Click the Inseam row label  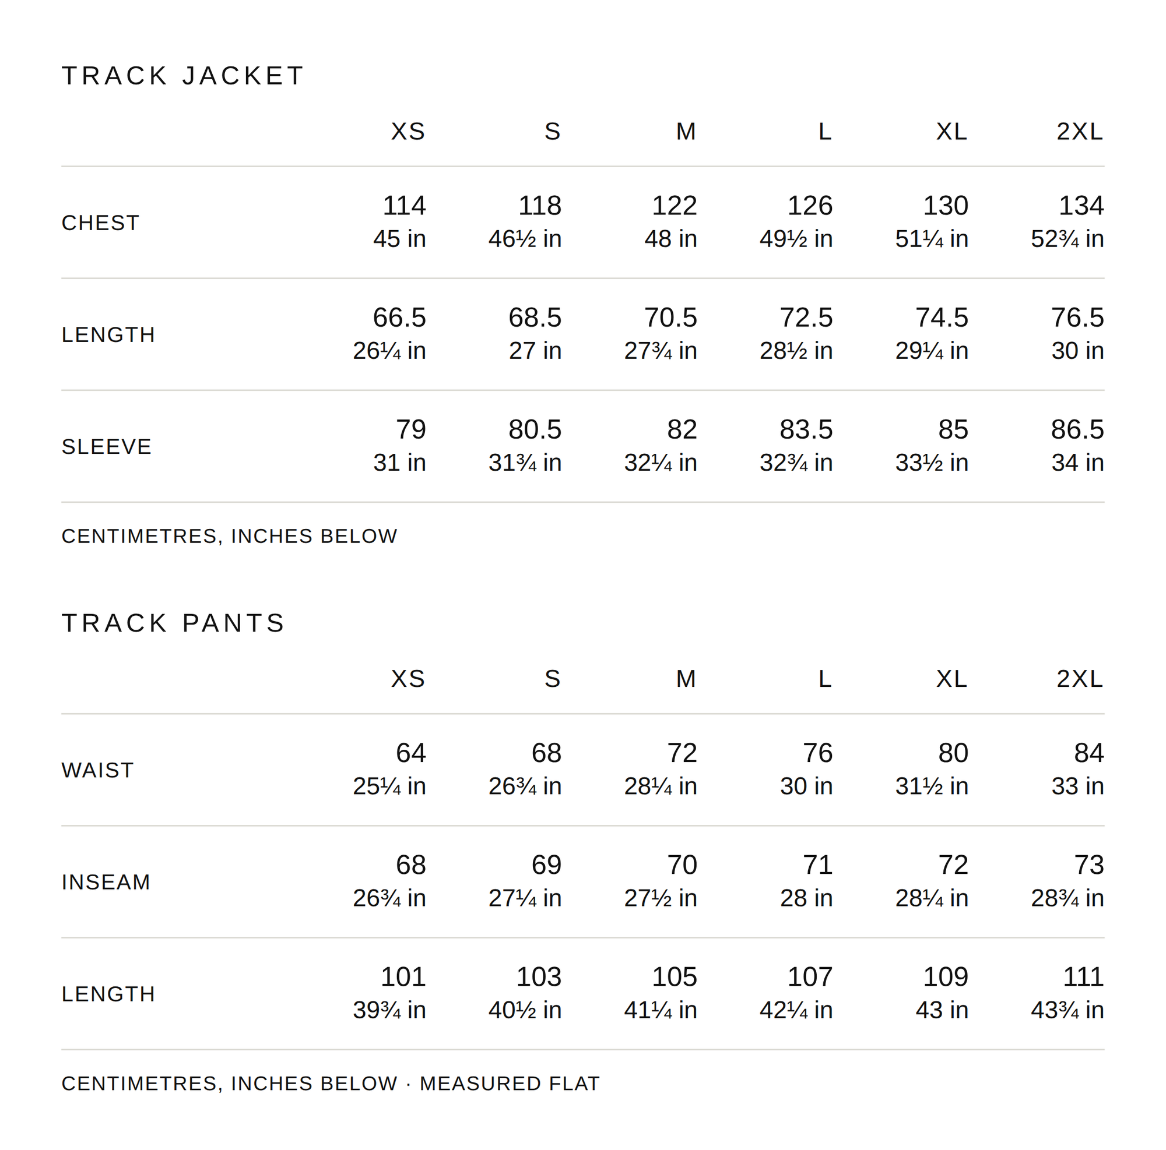point(106,883)
